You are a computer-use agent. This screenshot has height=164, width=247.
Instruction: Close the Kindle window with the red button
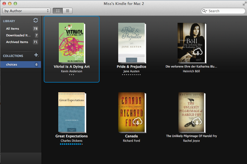click(x=4, y=3)
